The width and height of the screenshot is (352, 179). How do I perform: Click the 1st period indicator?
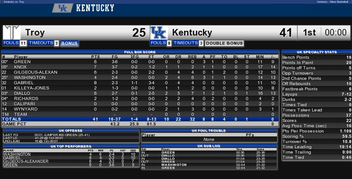[x=309, y=32]
